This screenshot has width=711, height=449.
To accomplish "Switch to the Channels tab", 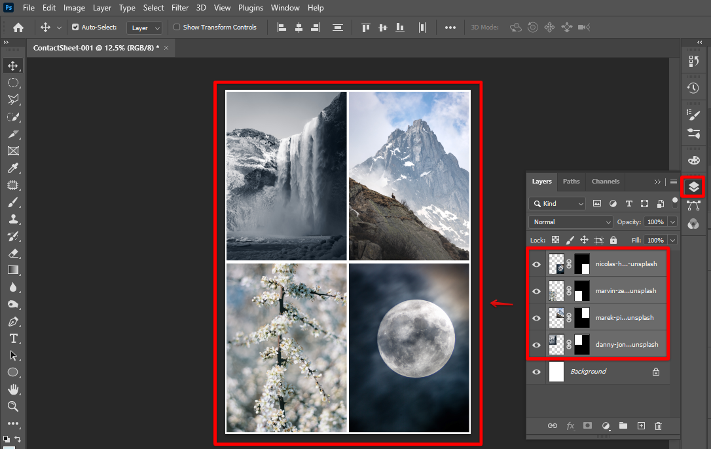I will tap(605, 182).
